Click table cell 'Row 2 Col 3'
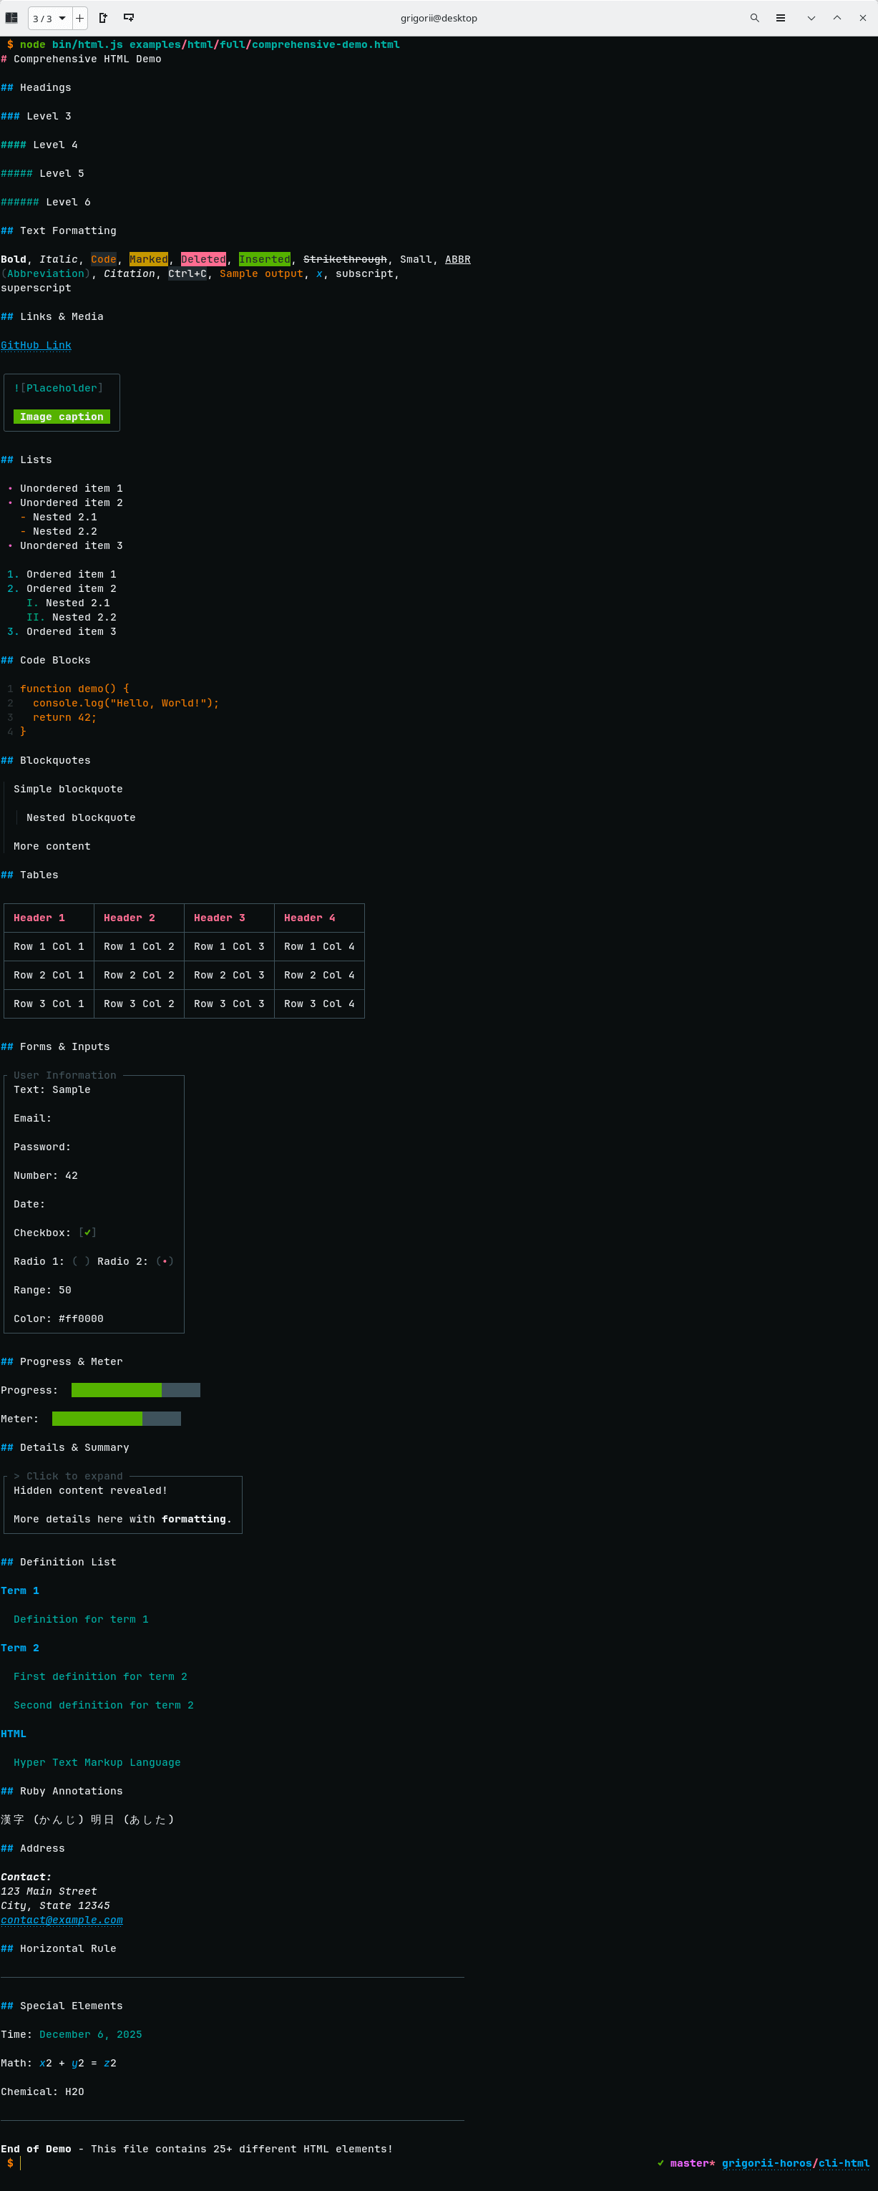Viewport: 878px width, 2191px height. 229,975
